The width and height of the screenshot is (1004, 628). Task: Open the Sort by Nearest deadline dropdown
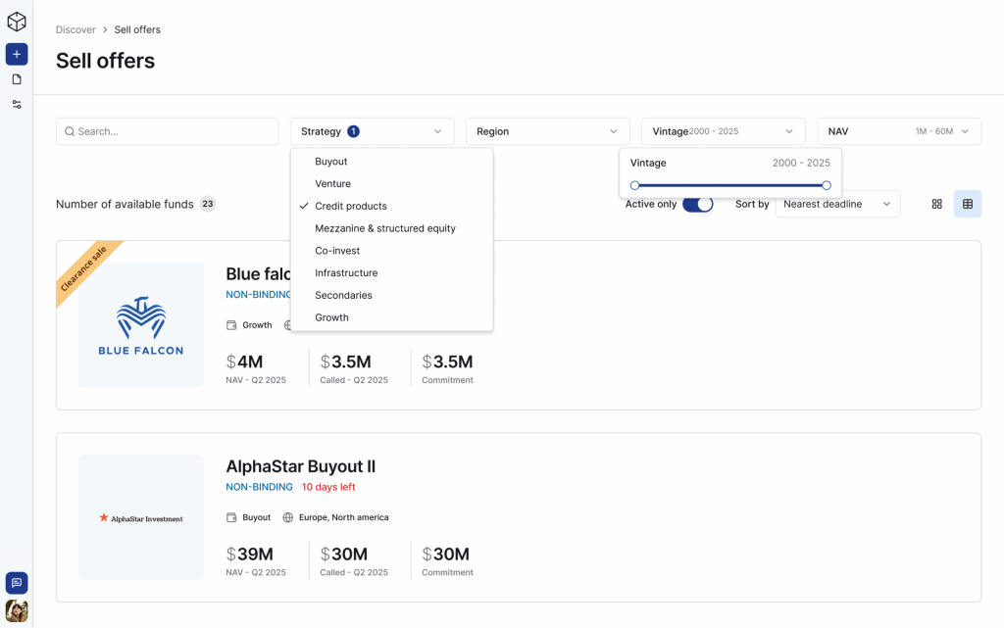click(x=837, y=204)
